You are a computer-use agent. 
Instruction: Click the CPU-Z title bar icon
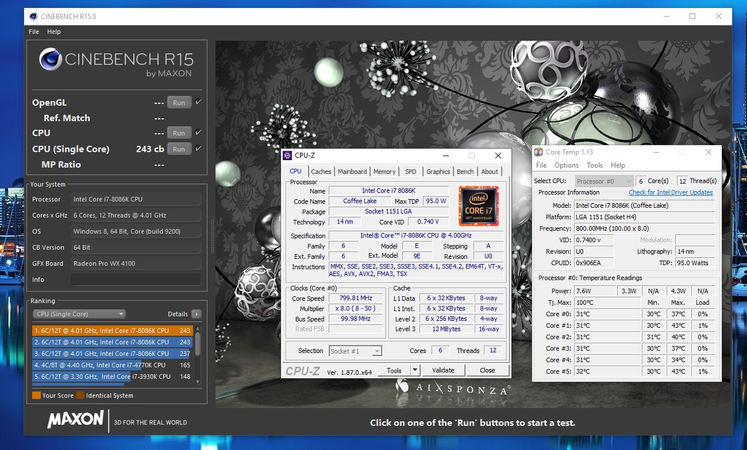coord(287,156)
